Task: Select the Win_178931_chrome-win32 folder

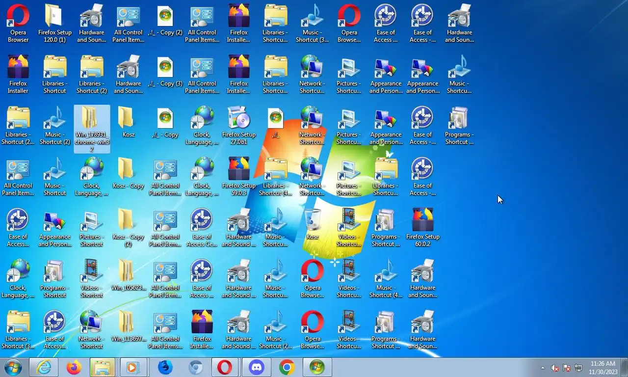Action: tap(92, 129)
